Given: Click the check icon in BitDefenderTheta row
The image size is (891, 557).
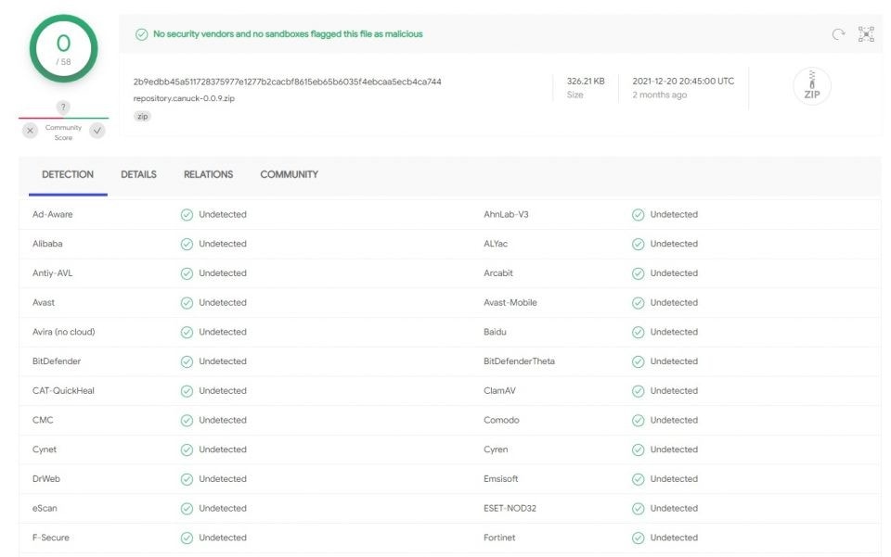Looking at the screenshot, I should (639, 361).
